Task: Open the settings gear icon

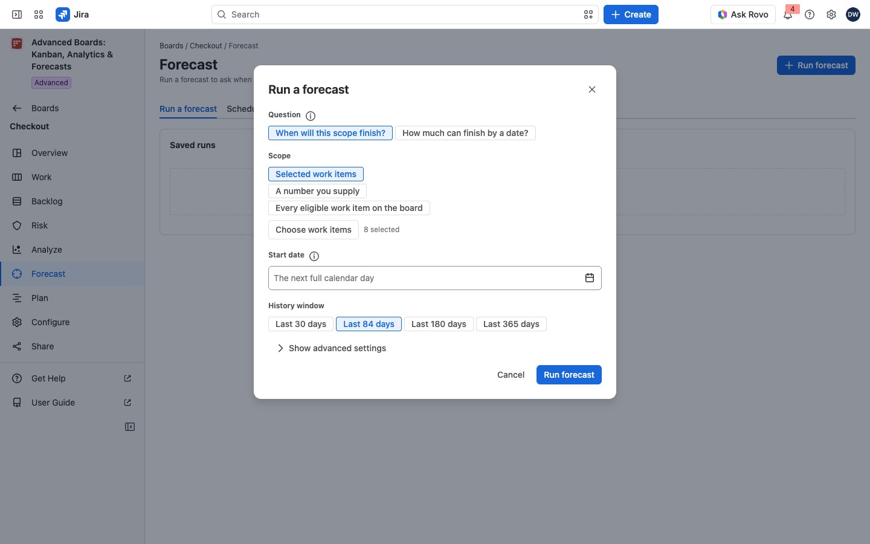Action: coord(831,15)
